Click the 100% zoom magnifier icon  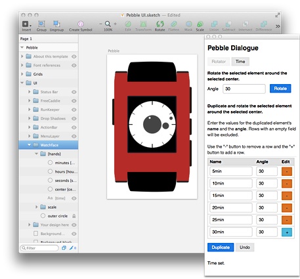pyautogui.click(x=108, y=24)
